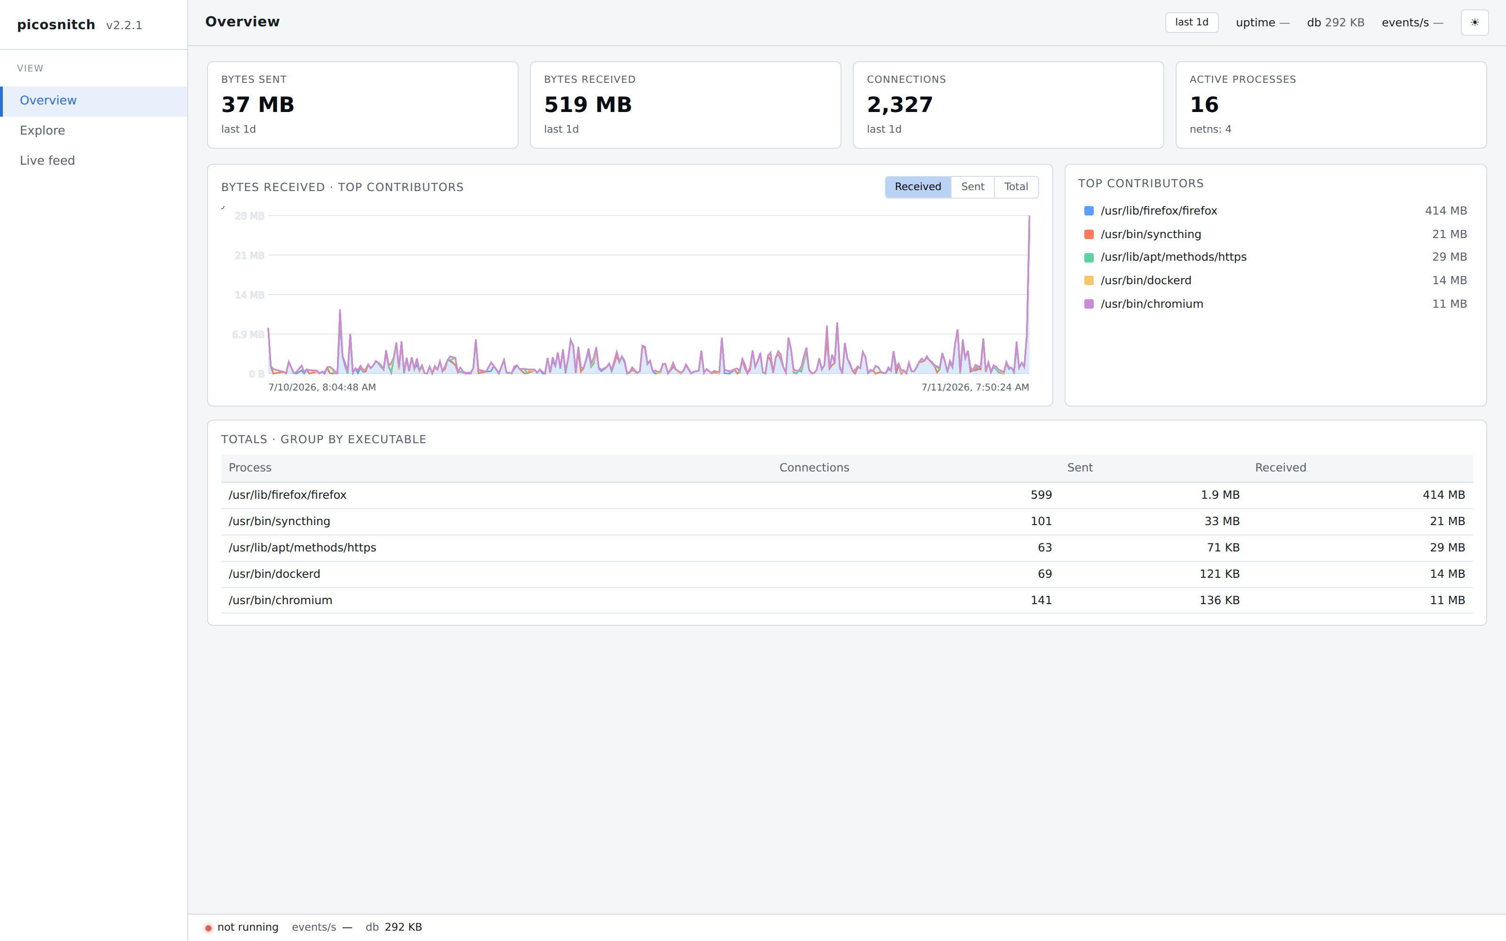
Task: Select /usr/bin/dockerd in Top Contributors
Action: coord(1275,281)
